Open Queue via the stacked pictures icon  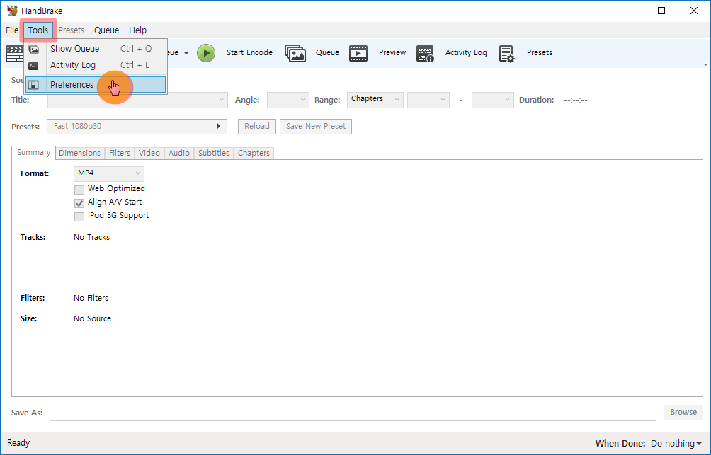[295, 53]
